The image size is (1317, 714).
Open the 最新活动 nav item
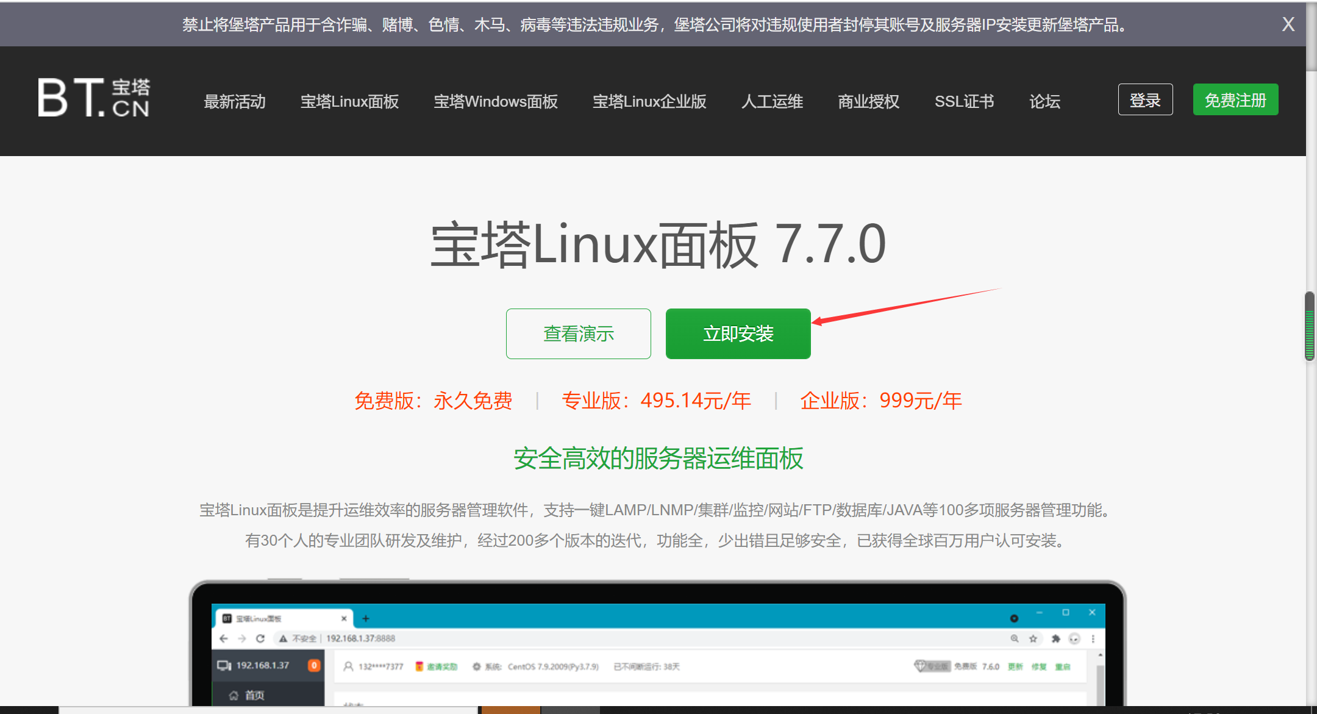tap(235, 101)
